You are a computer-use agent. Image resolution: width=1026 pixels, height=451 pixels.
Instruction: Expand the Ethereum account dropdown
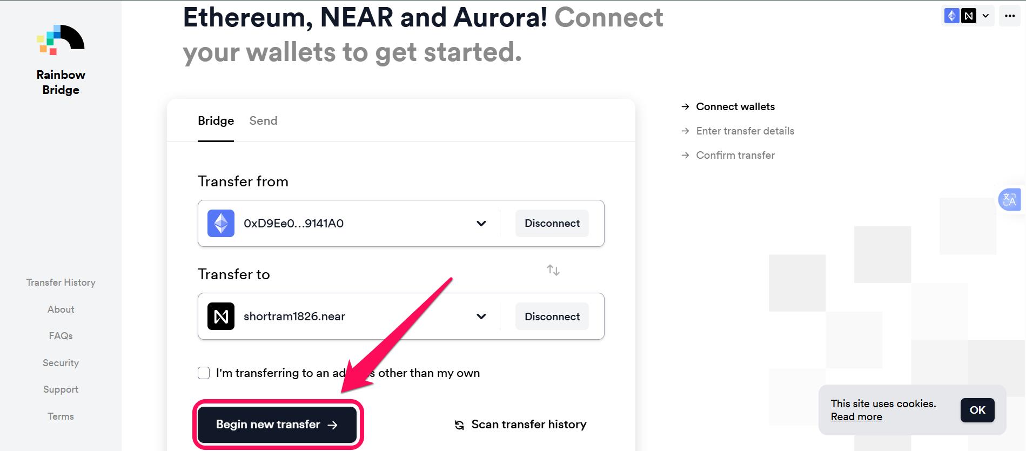[x=481, y=223]
